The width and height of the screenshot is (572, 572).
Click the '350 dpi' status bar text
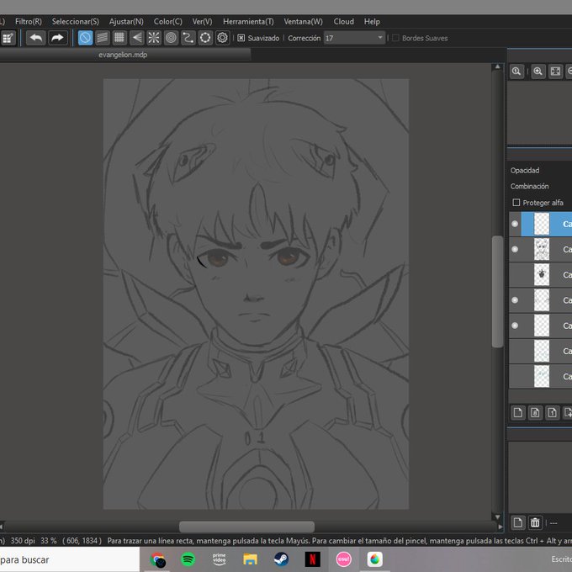[x=23, y=540]
